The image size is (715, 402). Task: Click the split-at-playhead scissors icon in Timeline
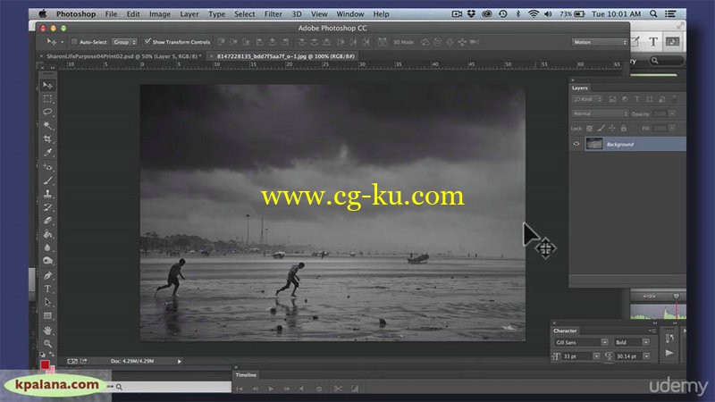tap(338, 389)
